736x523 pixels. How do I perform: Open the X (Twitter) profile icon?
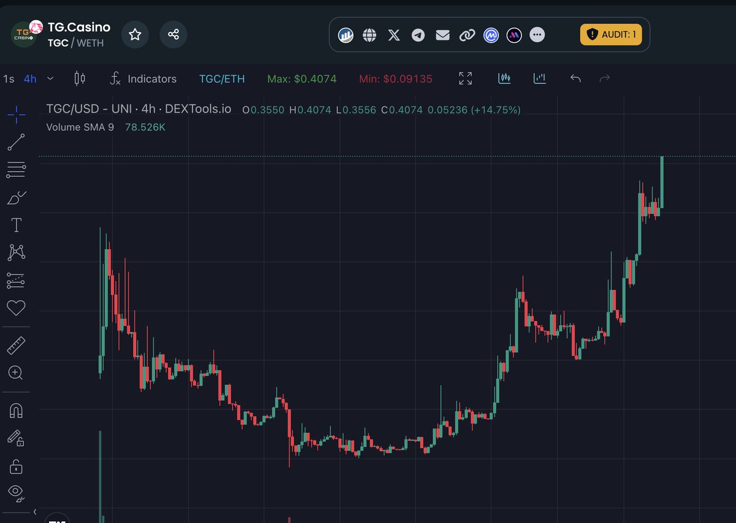coord(394,35)
